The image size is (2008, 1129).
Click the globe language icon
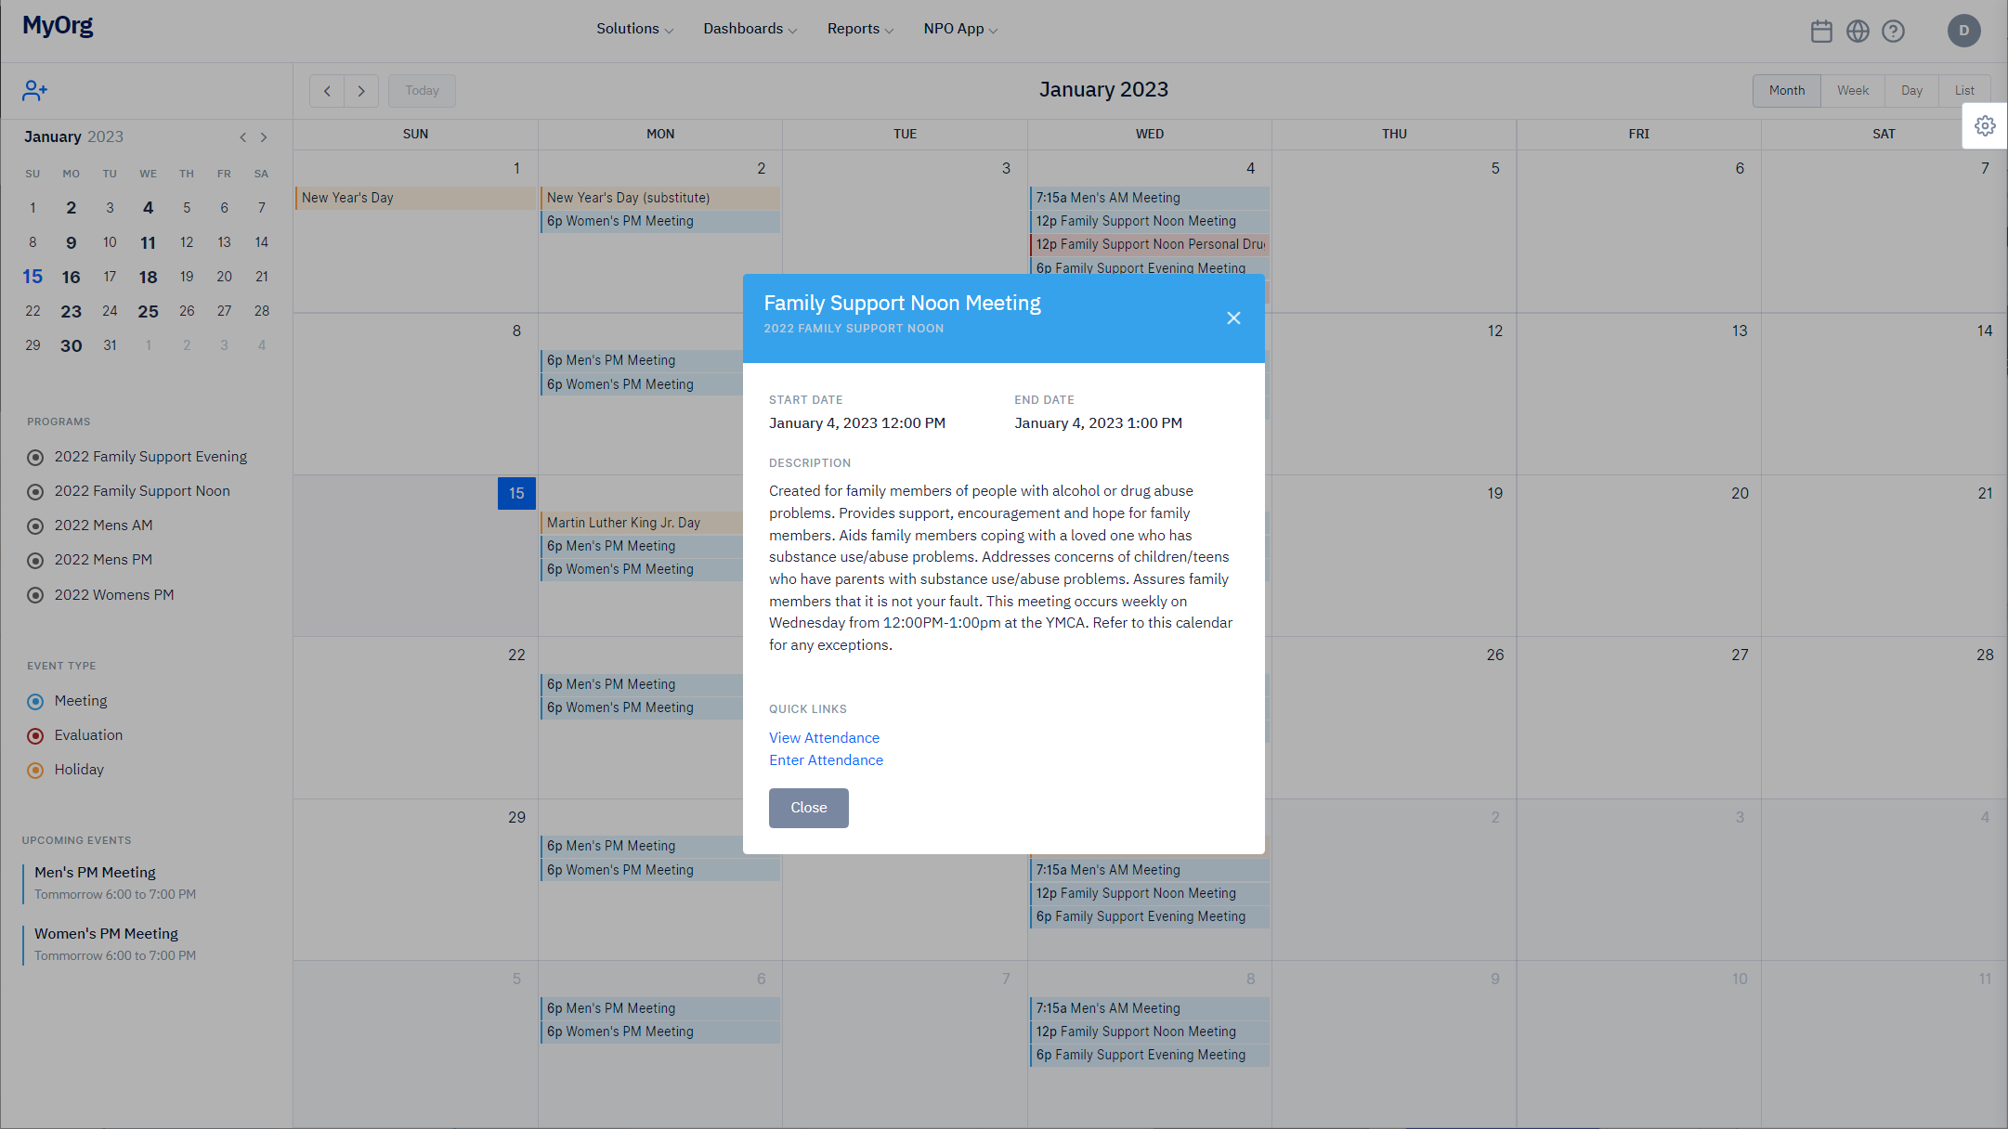pos(1858,32)
